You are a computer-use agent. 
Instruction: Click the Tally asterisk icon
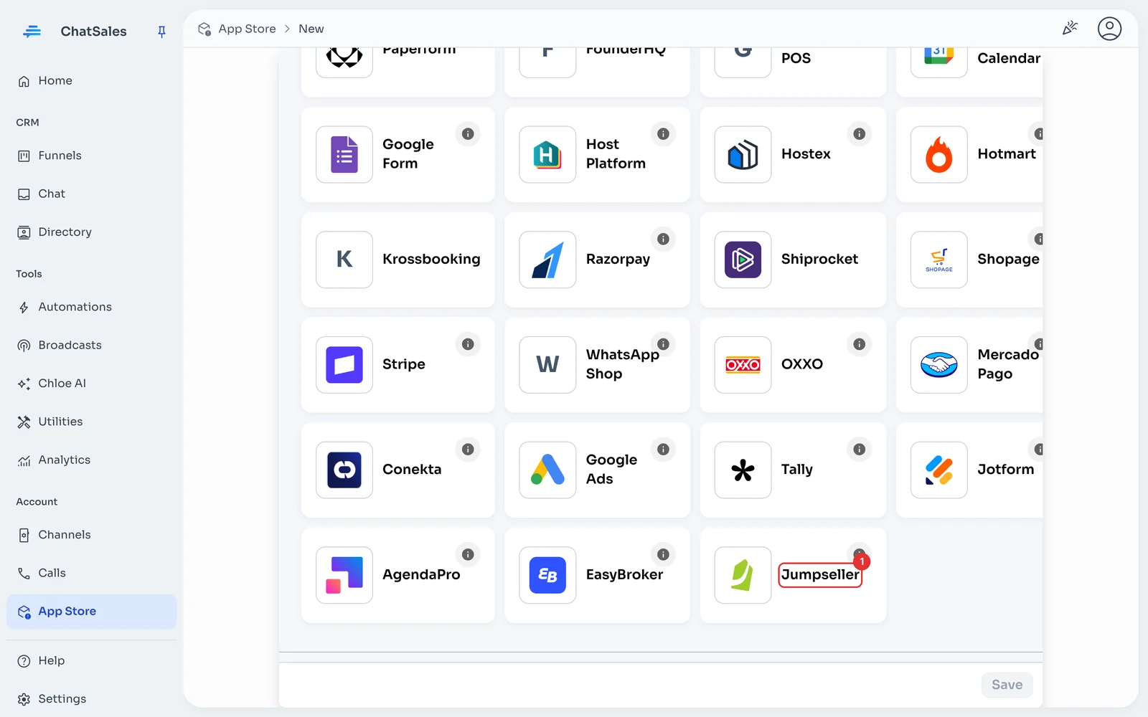[x=743, y=470]
